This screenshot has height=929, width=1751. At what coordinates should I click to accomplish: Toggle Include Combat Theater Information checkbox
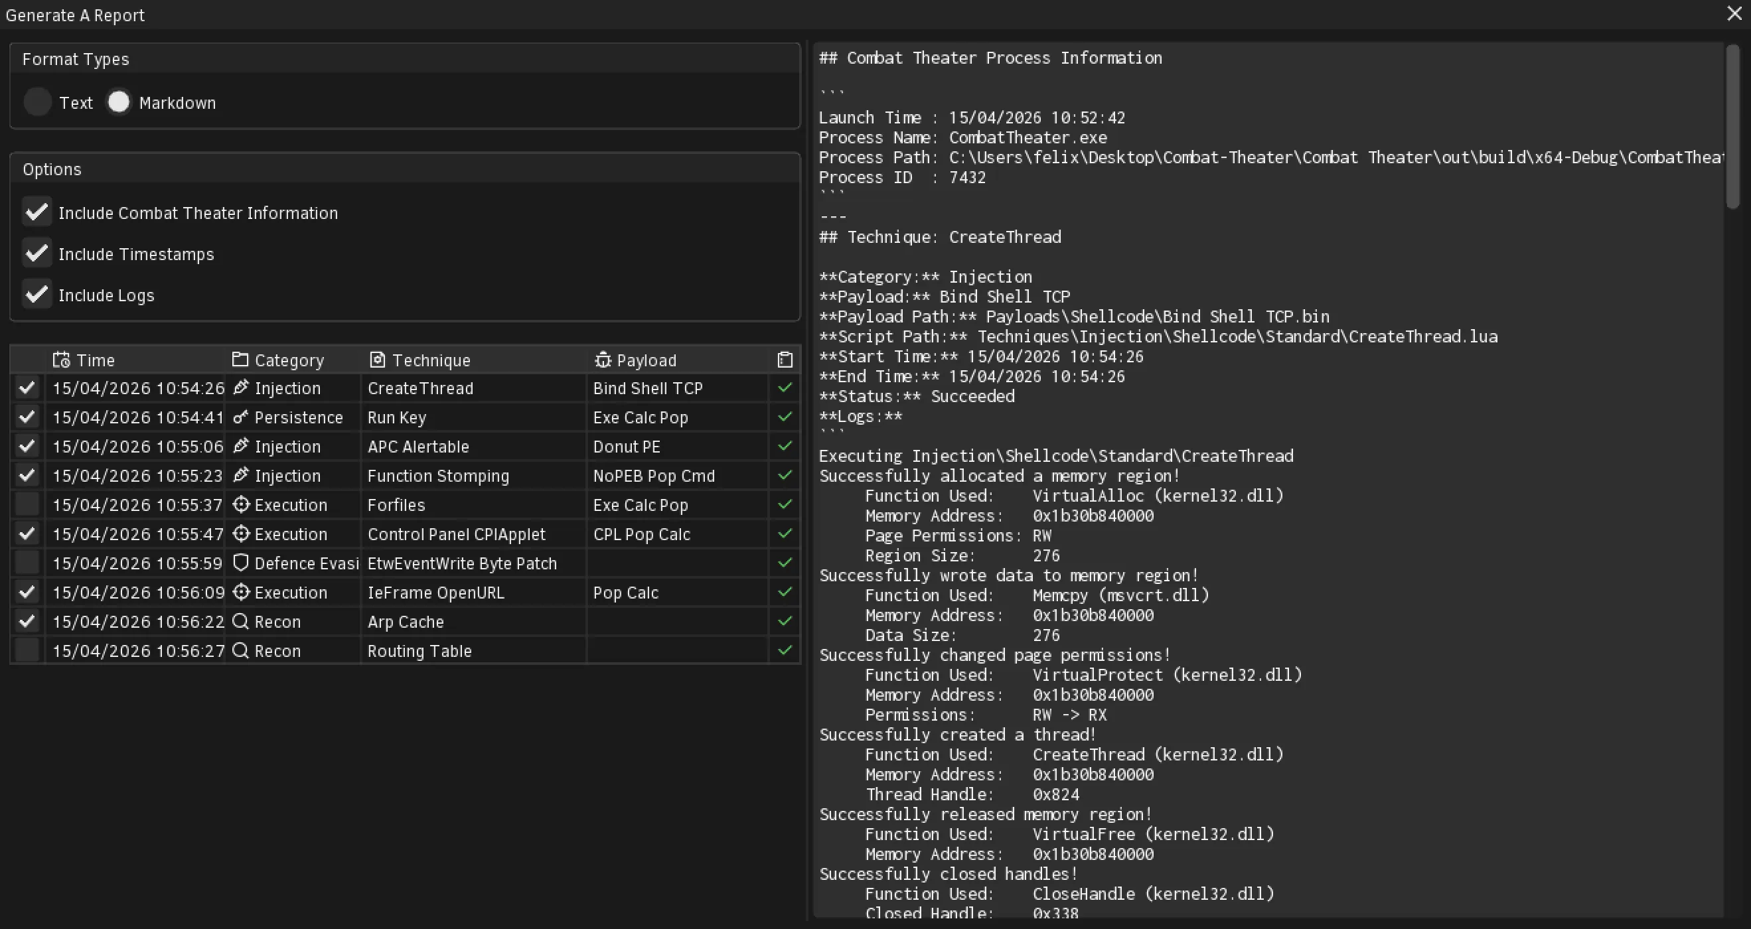click(37, 212)
